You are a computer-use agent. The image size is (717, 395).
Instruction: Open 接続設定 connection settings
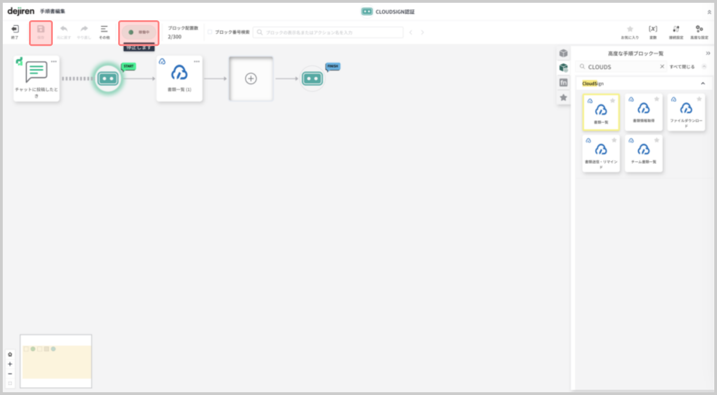tap(676, 32)
